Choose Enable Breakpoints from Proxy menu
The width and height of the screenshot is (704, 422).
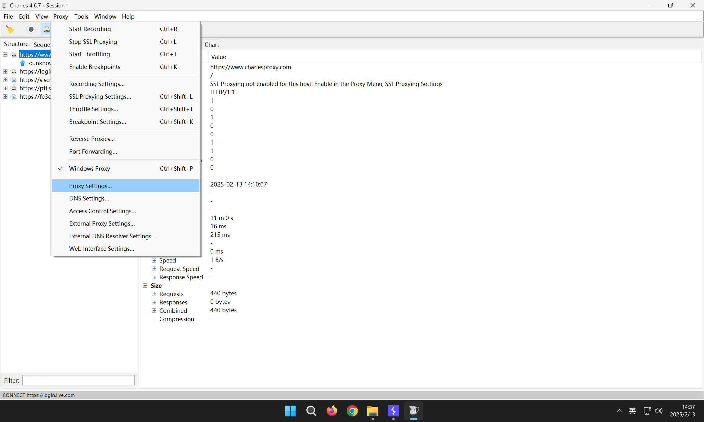pos(95,67)
